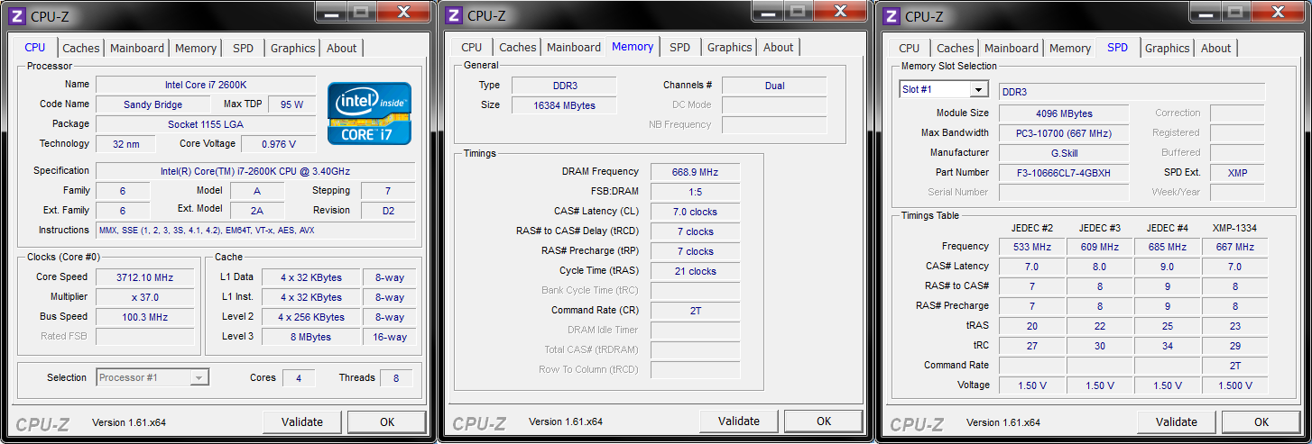1312x444 pixels.
Task: Click the SPD Ext. value XMP
Action: click(x=1238, y=173)
